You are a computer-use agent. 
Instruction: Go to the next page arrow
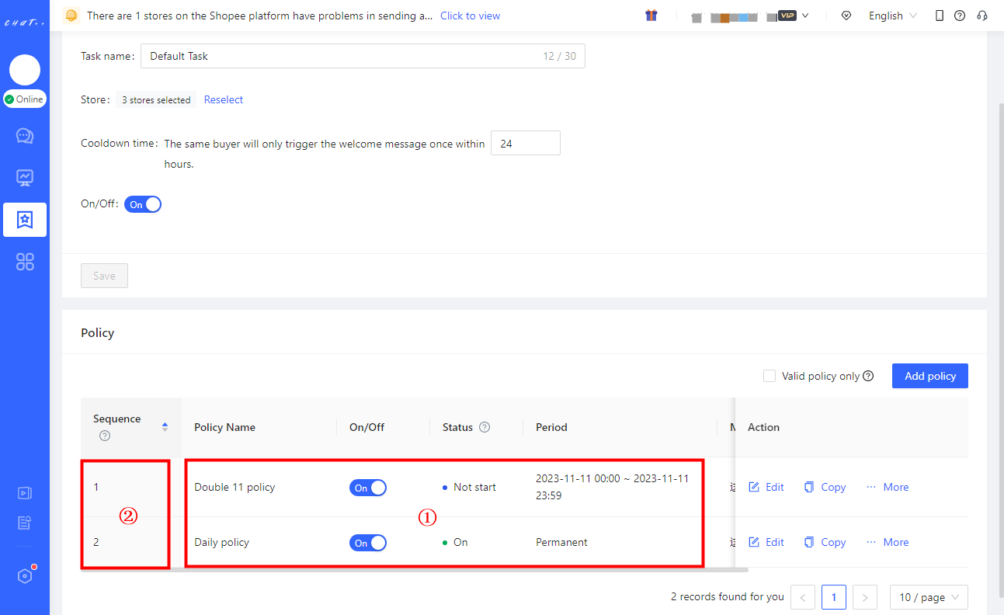coord(865,597)
